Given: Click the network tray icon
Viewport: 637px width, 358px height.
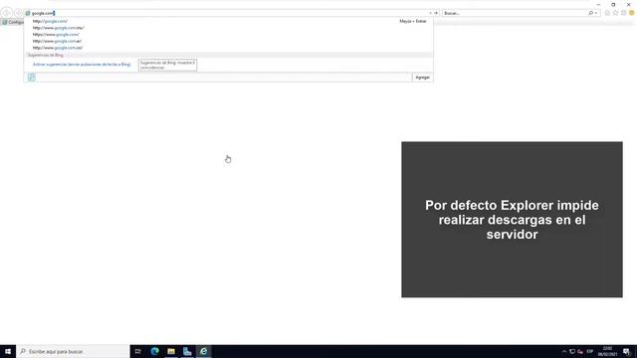Looking at the screenshot, I should pyautogui.click(x=572, y=351).
